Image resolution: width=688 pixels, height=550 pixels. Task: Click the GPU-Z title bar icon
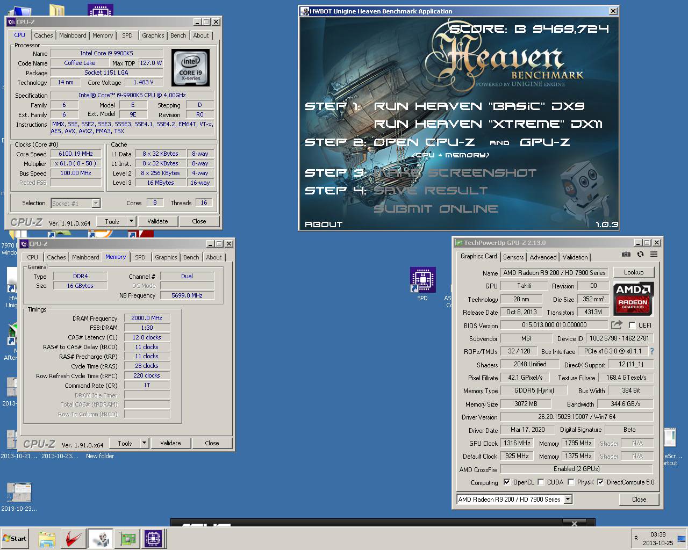[459, 243]
